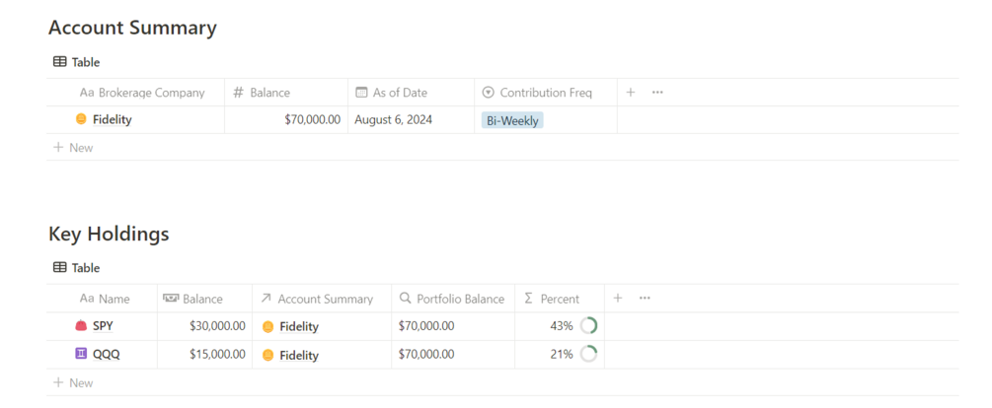Screen dimensions: 992x408
Task: Click the add property plus icon in Key Holdings
Action: tap(618, 299)
